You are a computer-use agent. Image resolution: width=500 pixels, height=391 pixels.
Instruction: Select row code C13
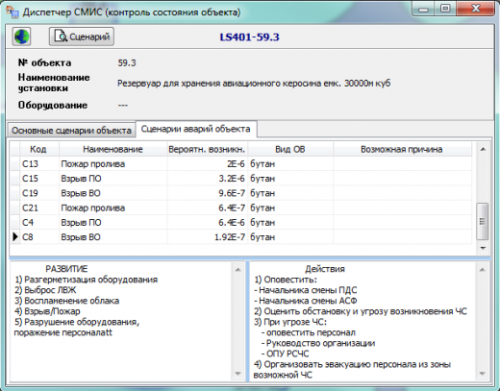tap(30, 164)
